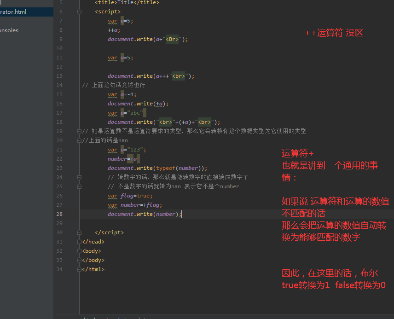The height and width of the screenshot is (319, 394).
Task: Click var flag=true; statement
Action: [x=130, y=196]
